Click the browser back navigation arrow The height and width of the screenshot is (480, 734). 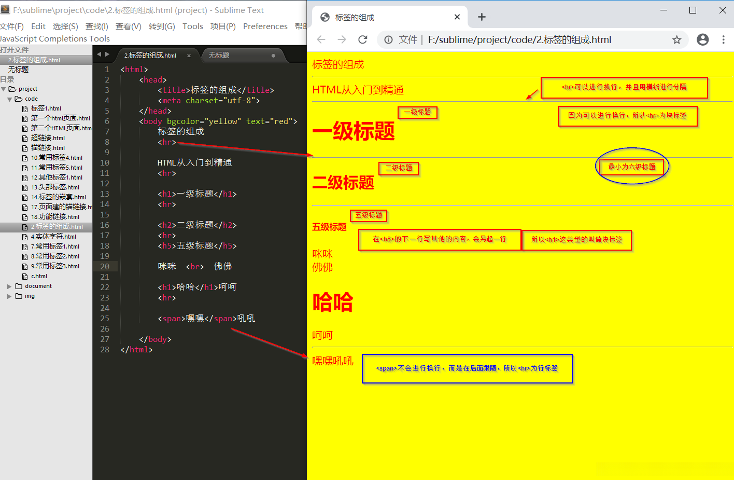point(321,39)
